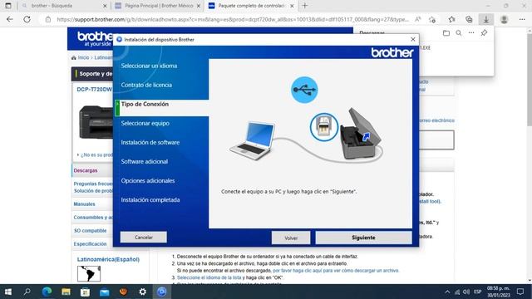Click the USB port close-up illustration
Image resolution: width=532 pixels, height=299 pixels.
324,127
